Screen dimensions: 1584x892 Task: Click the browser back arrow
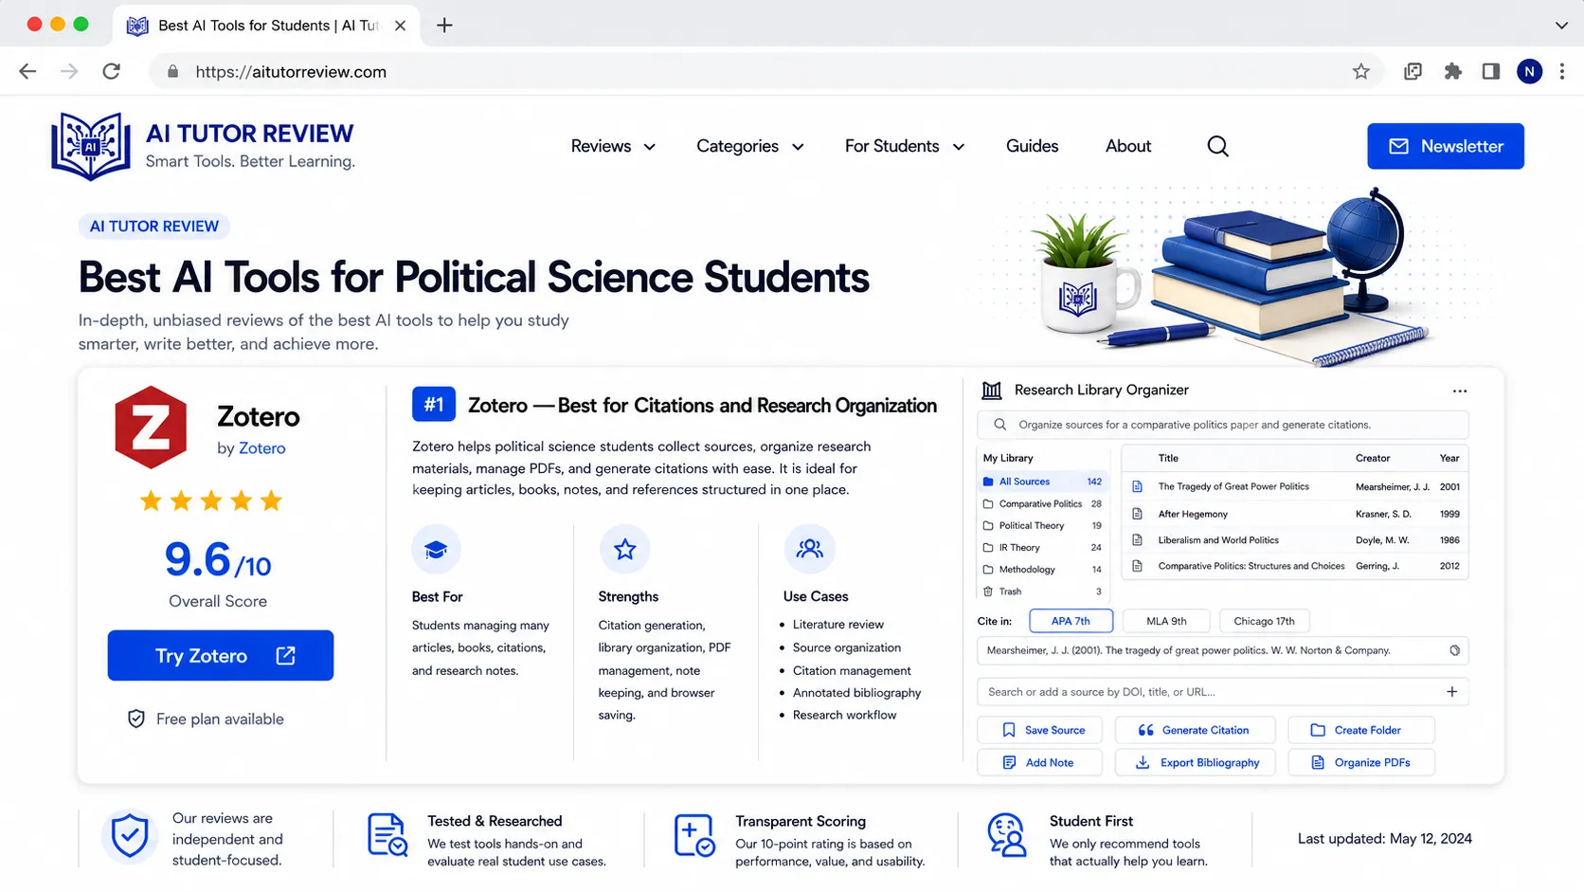(x=27, y=71)
